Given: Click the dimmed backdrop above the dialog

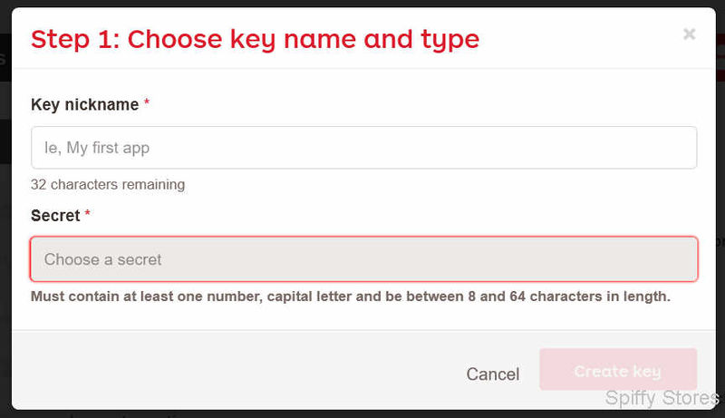Looking at the screenshot, I should [362, 4].
